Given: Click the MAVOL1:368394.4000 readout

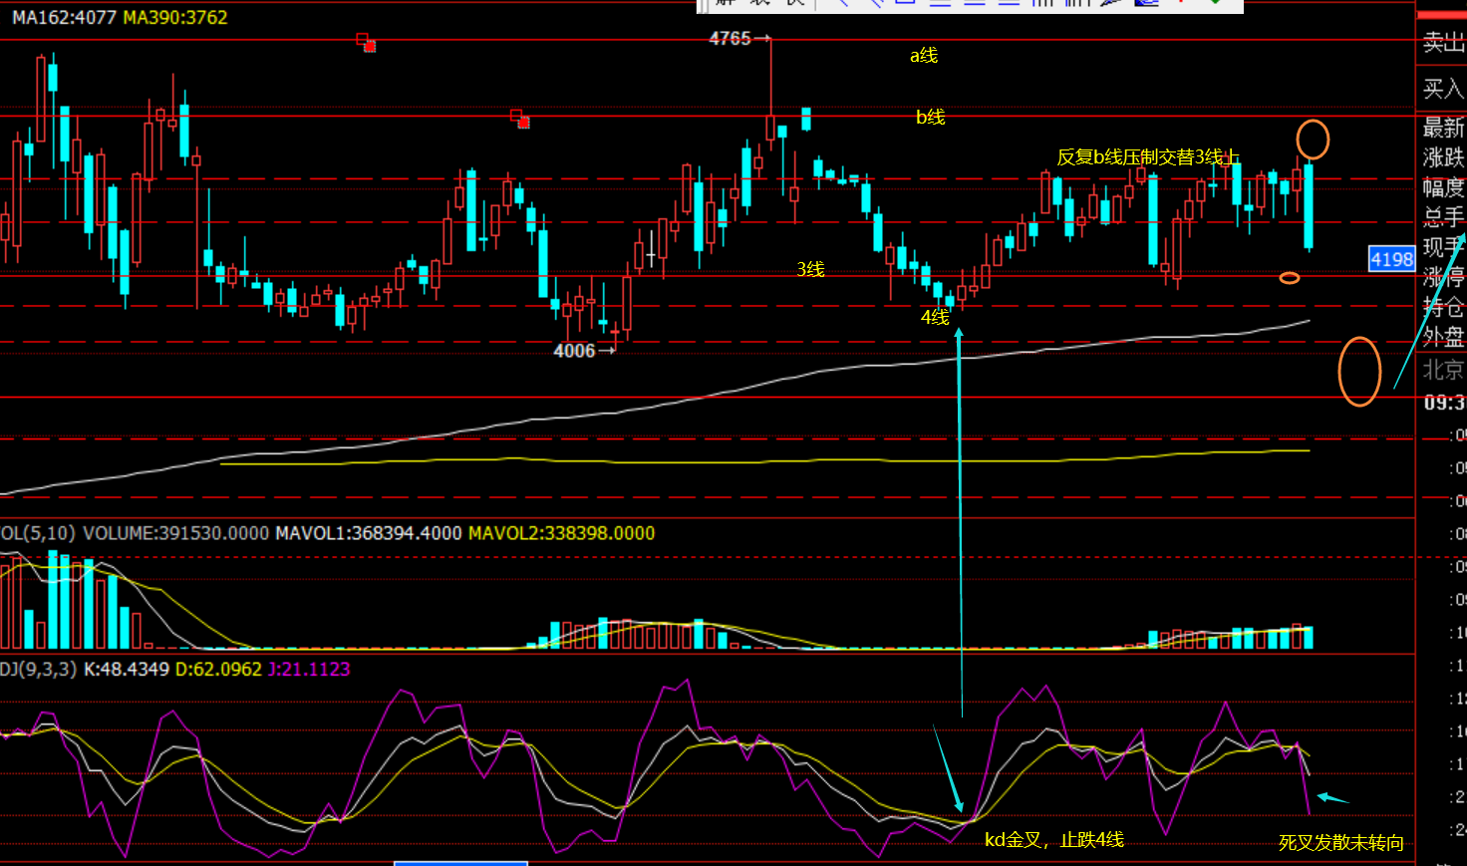Looking at the screenshot, I should (369, 533).
